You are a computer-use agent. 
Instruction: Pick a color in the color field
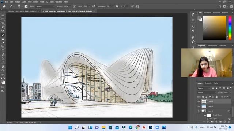[x=215, y=28]
